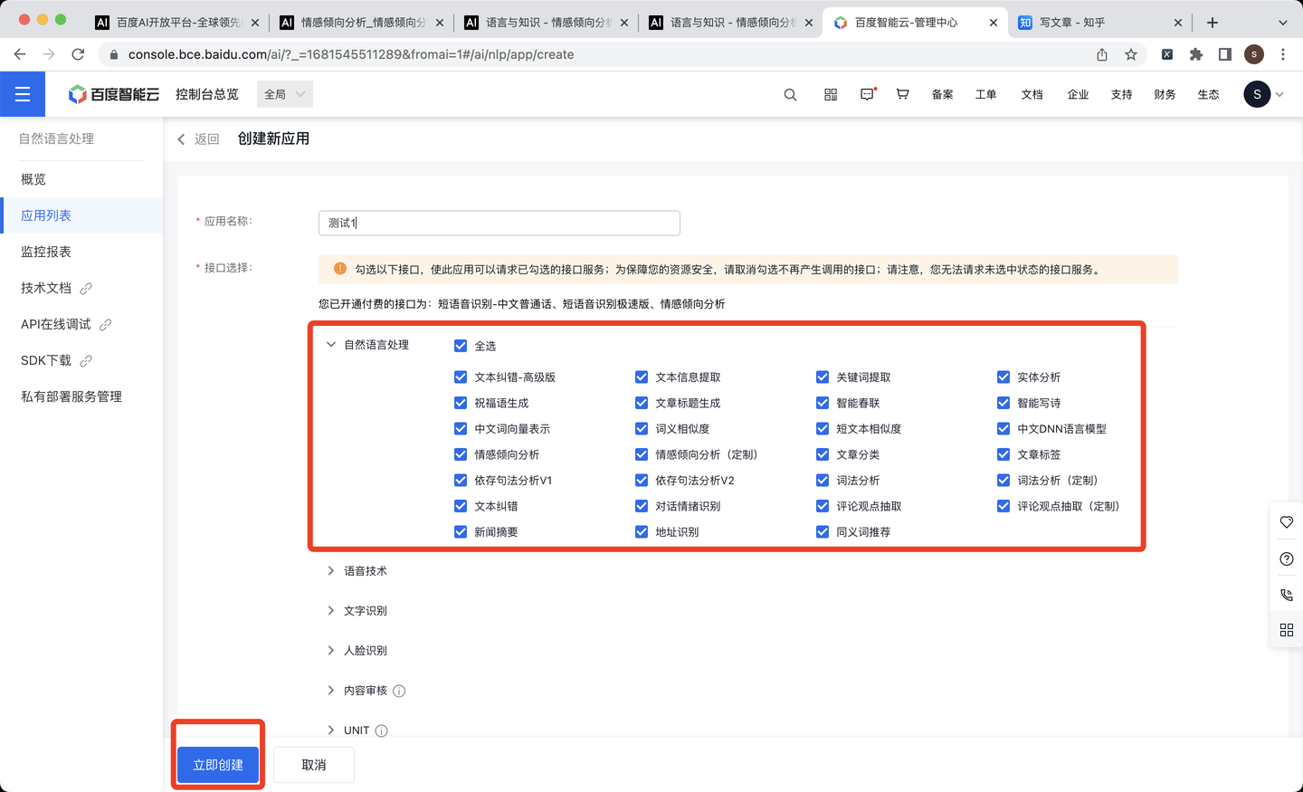
Task: Click the phone support icon on right edge
Action: [x=1286, y=595]
